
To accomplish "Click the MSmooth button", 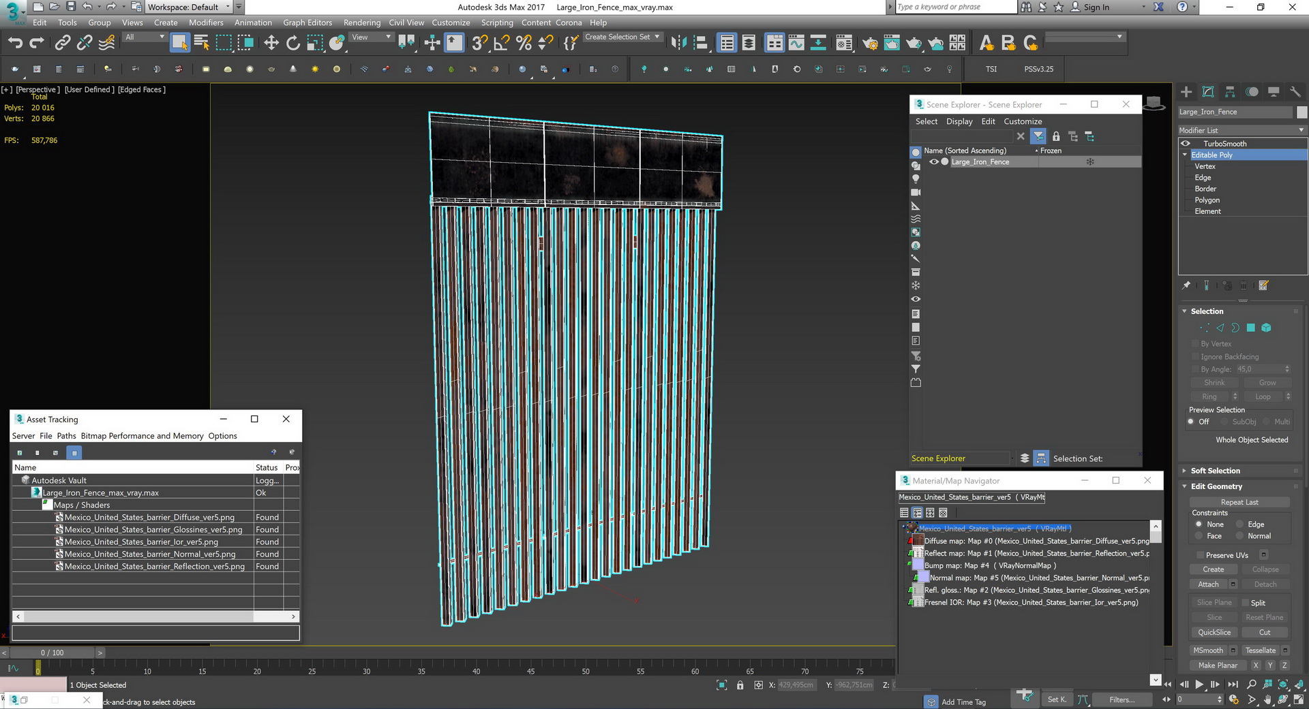I will [1208, 650].
